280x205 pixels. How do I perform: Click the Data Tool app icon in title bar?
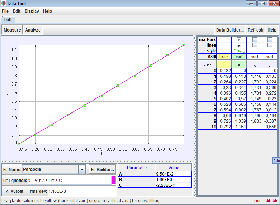tap(4, 3)
